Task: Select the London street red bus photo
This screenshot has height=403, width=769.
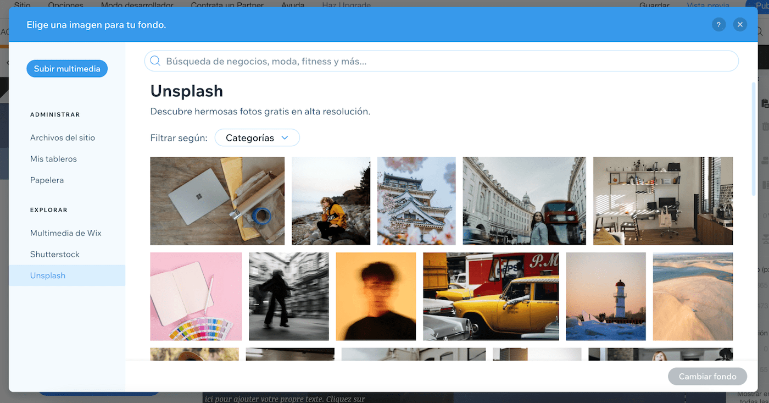Action: click(x=525, y=201)
